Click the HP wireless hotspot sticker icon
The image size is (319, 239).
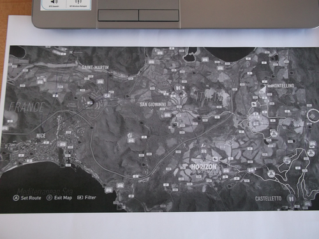(78, 2)
